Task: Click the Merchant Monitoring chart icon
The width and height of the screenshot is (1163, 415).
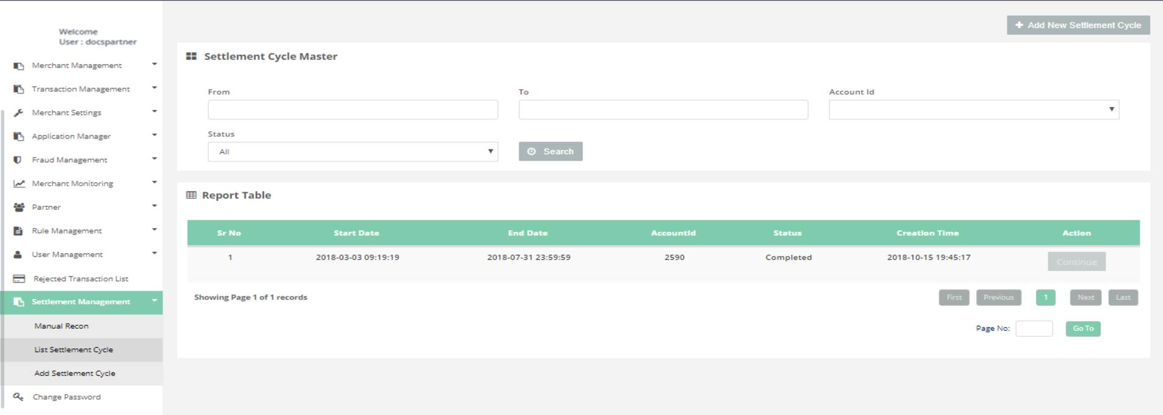Action: (x=19, y=184)
